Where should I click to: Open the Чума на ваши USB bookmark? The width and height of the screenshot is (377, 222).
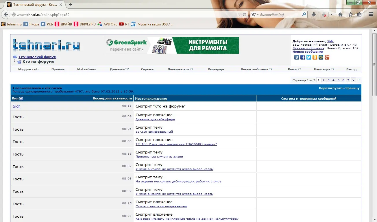(152, 24)
